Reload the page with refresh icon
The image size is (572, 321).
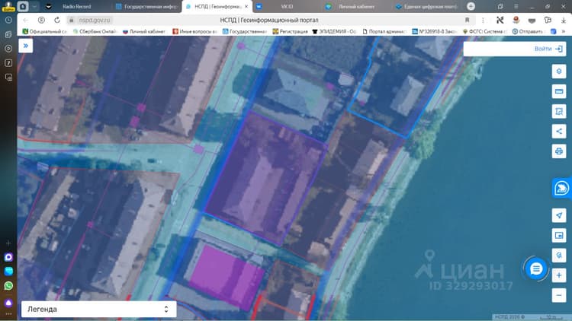click(57, 20)
